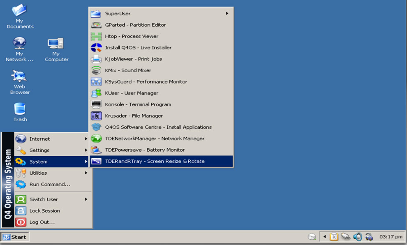The image size is (407, 245).
Task: Click the 03:17 pm clock
Action: tap(391, 237)
